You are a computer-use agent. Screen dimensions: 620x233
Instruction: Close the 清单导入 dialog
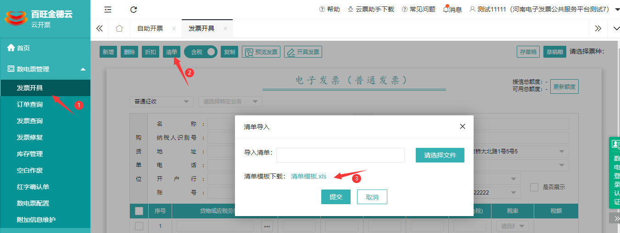pyautogui.click(x=463, y=126)
